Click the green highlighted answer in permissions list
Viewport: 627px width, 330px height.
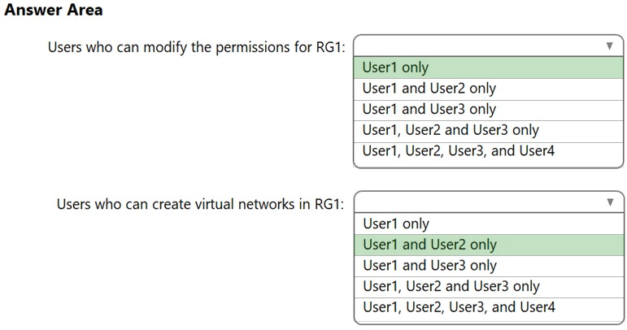point(488,67)
